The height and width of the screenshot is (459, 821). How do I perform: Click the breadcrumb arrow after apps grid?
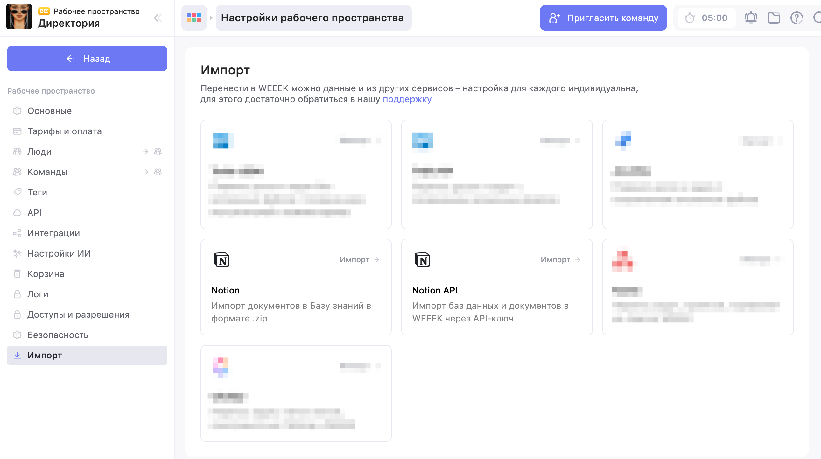coord(211,18)
